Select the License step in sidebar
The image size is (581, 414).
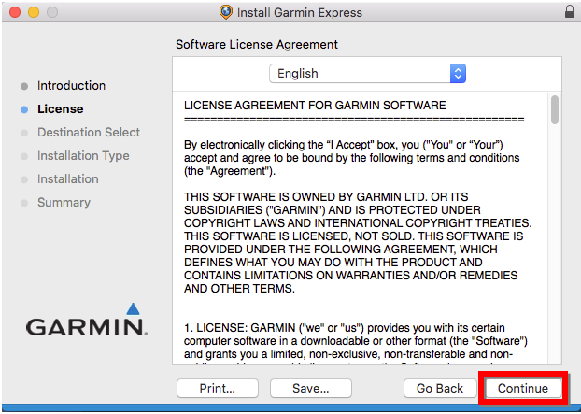(x=61, y=109)
